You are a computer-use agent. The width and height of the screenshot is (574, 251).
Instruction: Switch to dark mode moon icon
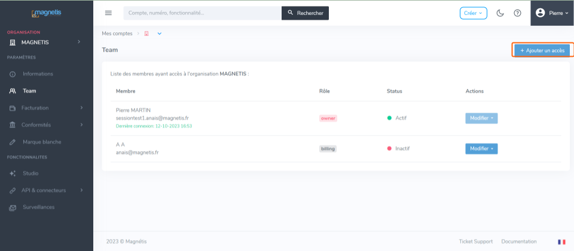point(500,13)
